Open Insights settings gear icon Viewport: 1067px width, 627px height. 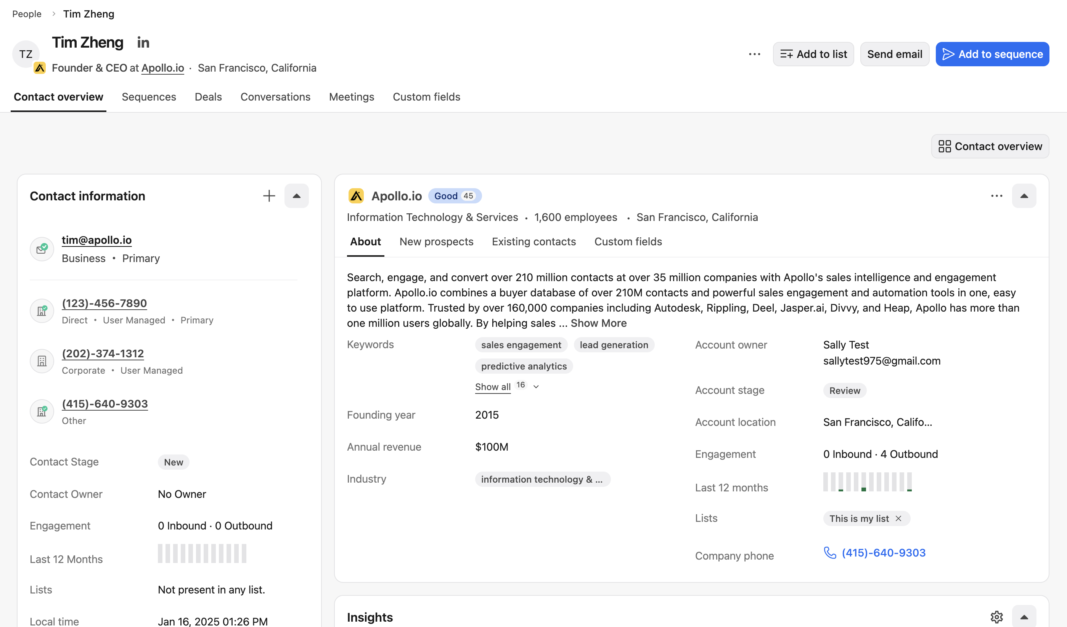[997, 617]
